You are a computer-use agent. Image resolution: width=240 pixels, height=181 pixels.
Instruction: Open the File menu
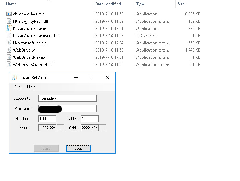coord(17,87)
